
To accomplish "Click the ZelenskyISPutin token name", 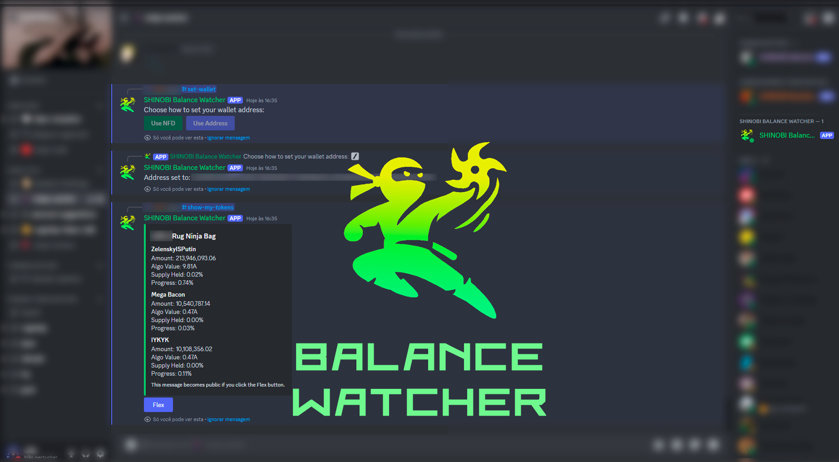I will pyautogui.click(x=173, y=249).
